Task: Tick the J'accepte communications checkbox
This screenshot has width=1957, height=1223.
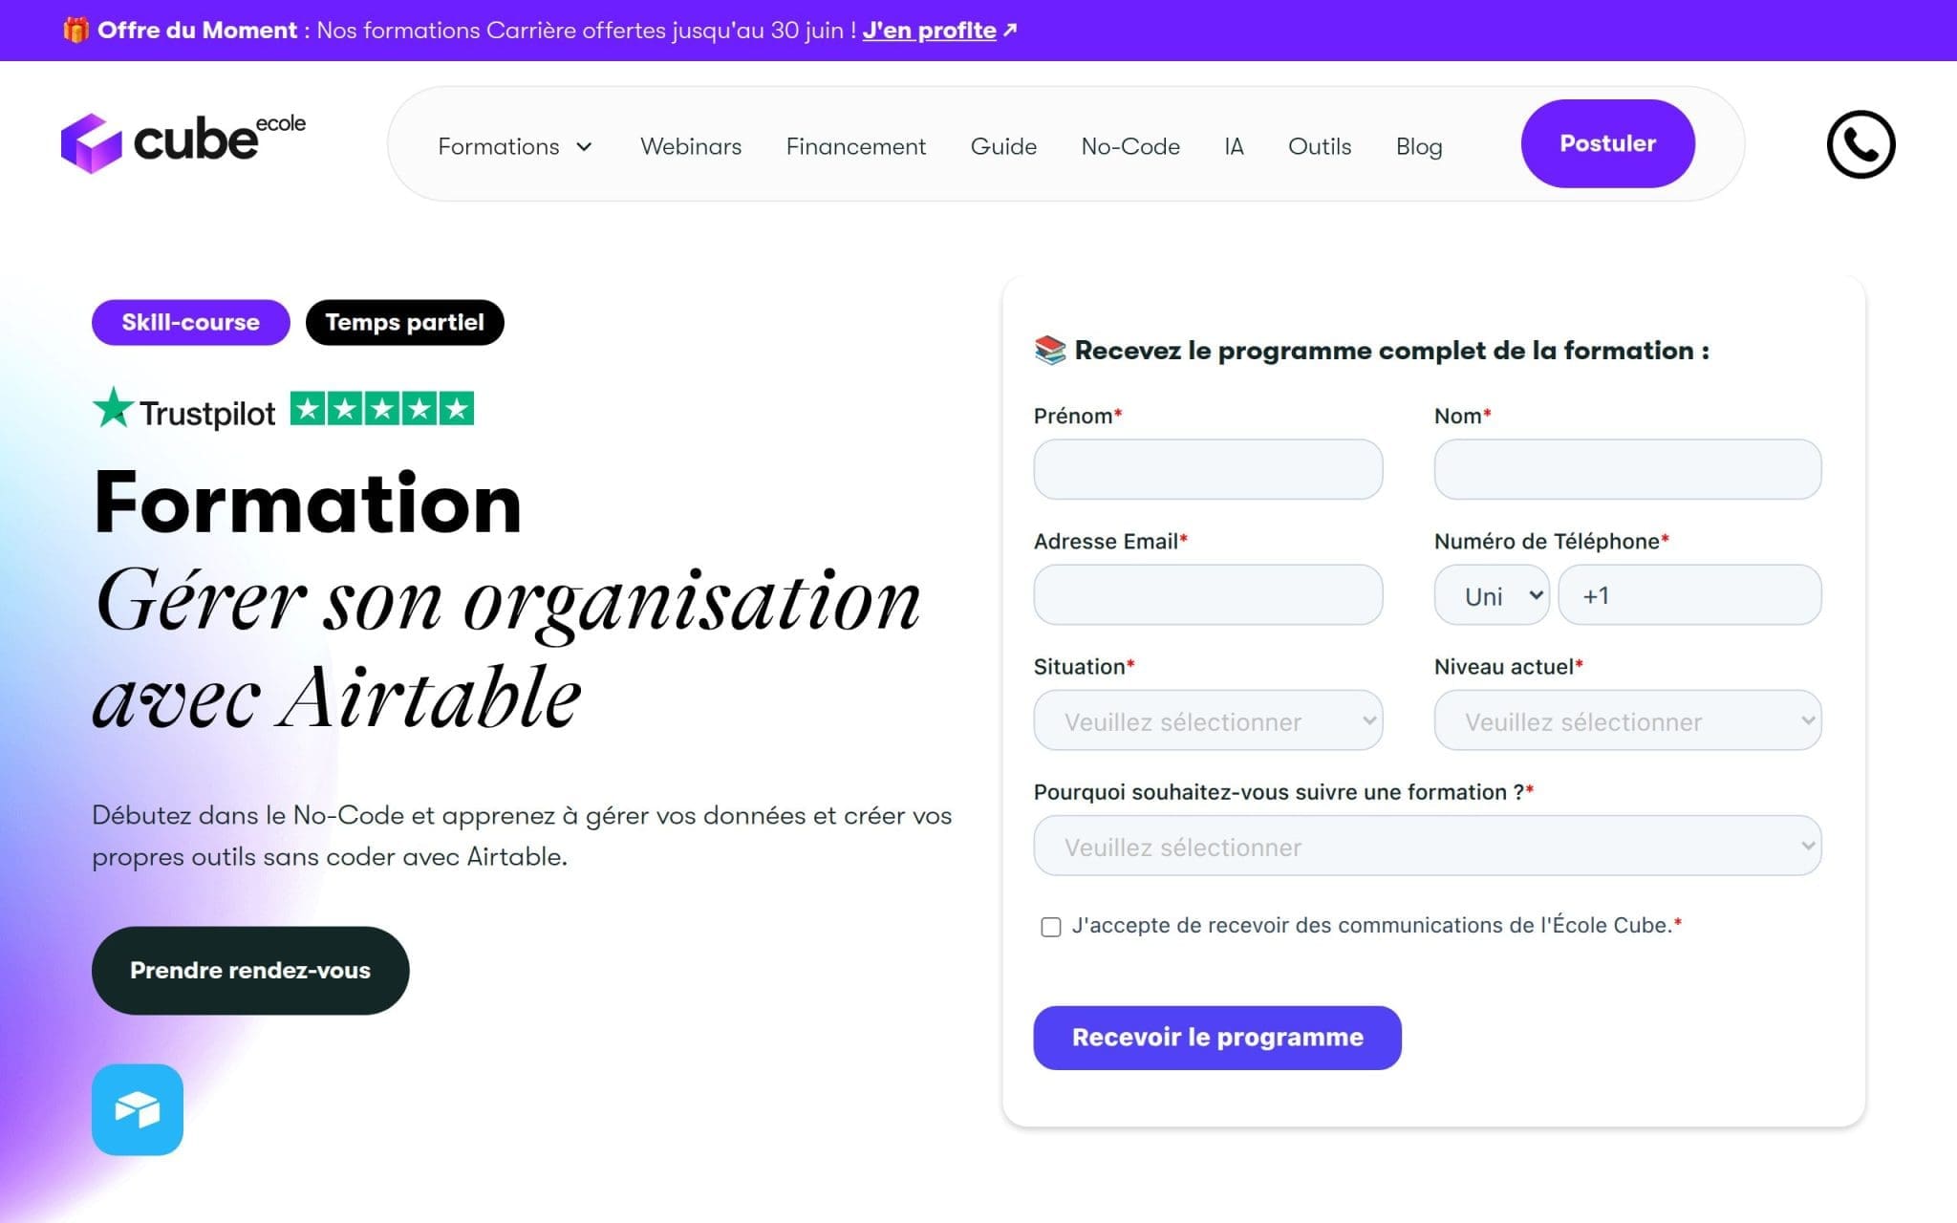Action: [1050, 927]
